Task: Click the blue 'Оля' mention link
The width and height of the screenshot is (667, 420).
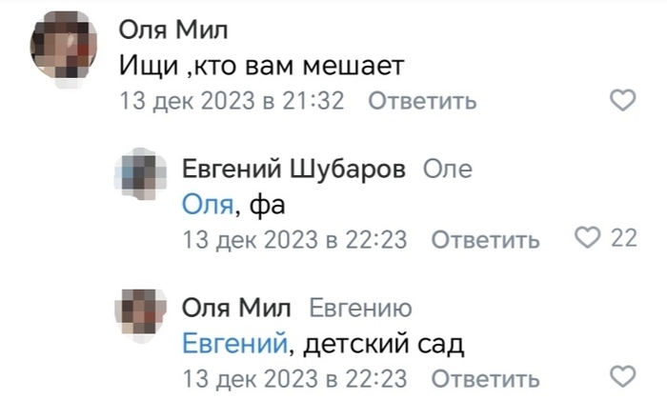Action: coord(207,203)
